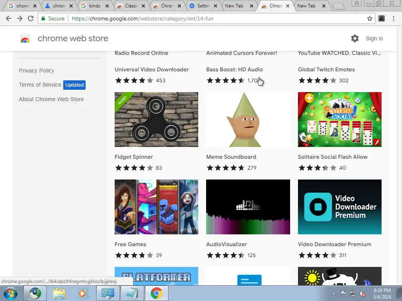Image resolution: width=402 pixels, height=301 pixels.
Task: Click the 'Fidget Spinner' title text
Action: [133, 157]
